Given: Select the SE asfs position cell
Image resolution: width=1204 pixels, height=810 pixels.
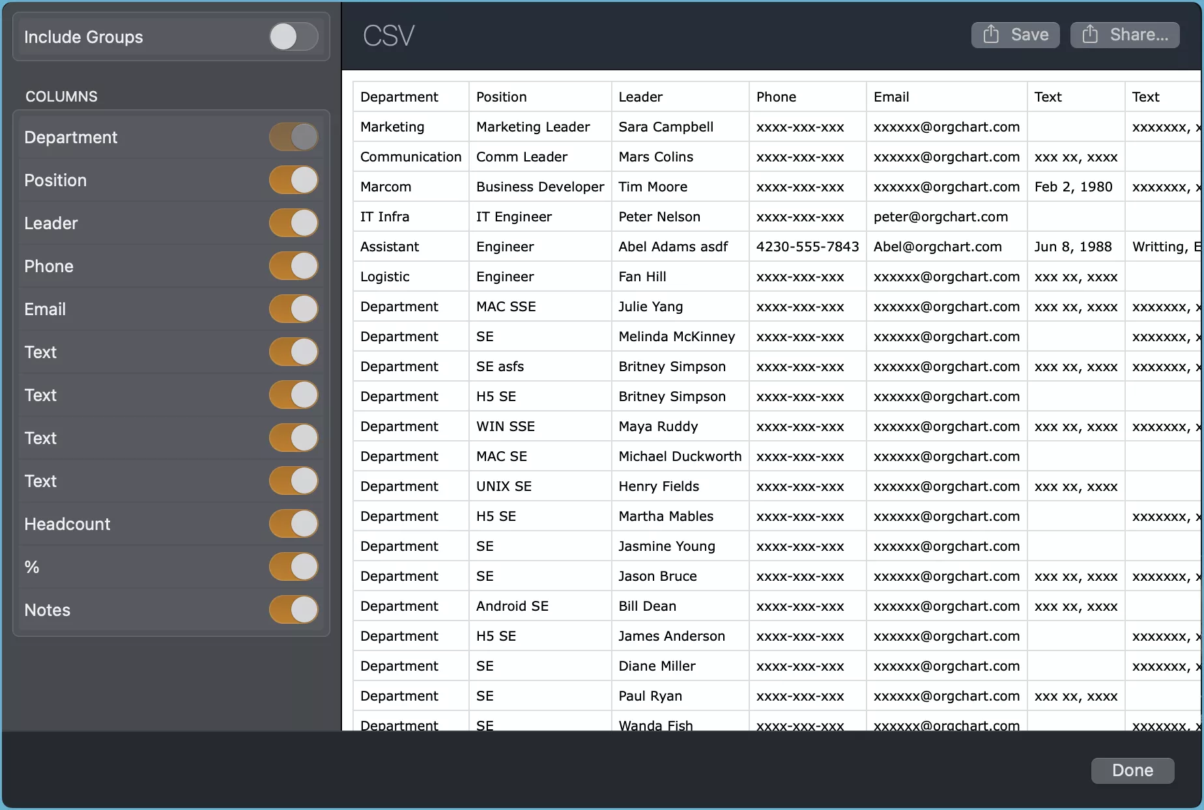Looking at the screenshot, I should tap(540, 367).
